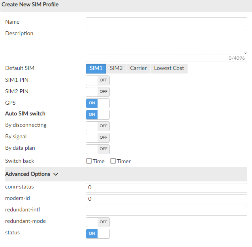Choose Carrier as default SIM option

pyautogui.click(x=138, y=68)
